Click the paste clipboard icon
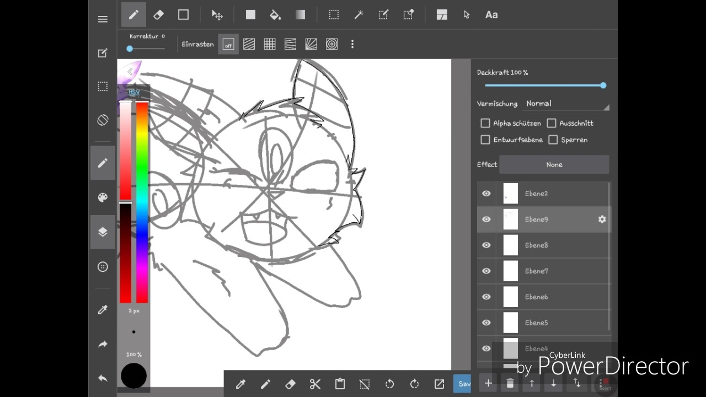The width and height of the screenshot is (706, 397). (340, 384)
